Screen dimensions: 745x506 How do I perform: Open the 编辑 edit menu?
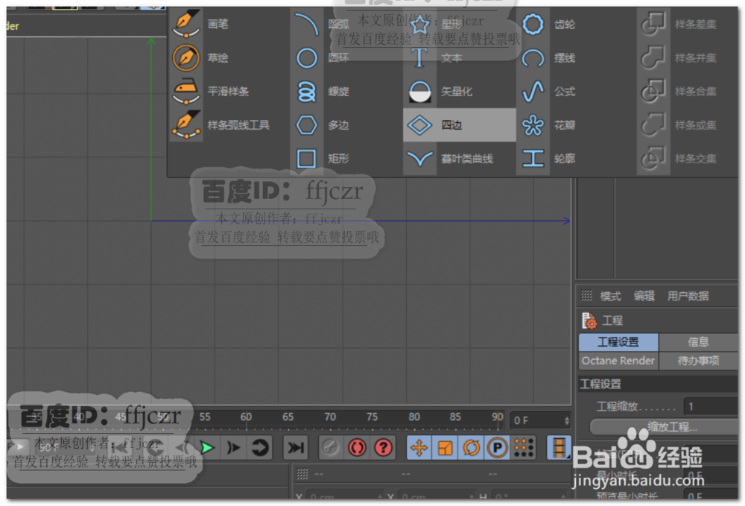pos(644,296)
